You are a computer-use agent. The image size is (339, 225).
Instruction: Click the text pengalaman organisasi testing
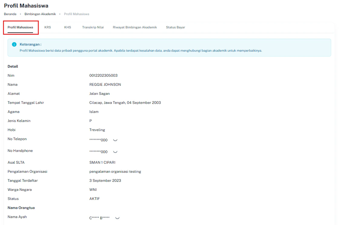coord(115,171)
